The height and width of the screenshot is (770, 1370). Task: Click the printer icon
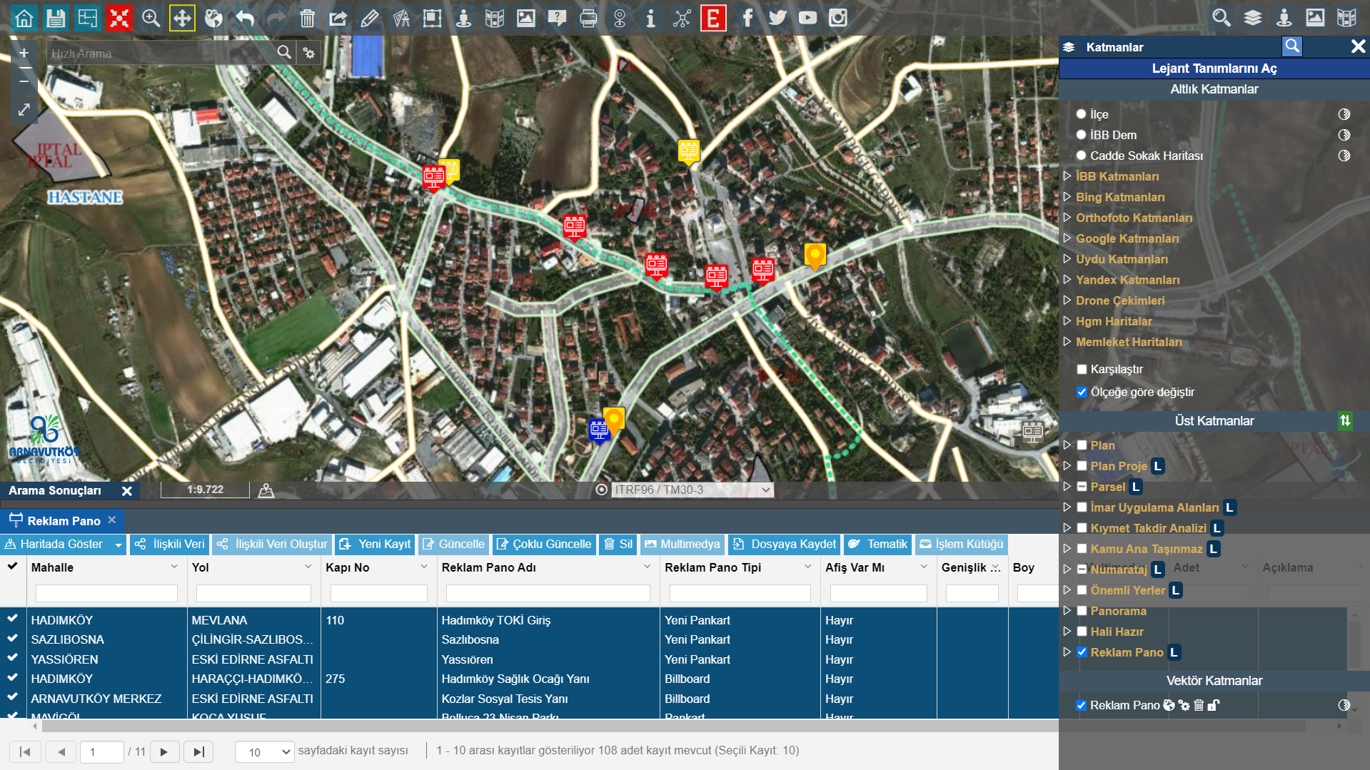[588, 18]
